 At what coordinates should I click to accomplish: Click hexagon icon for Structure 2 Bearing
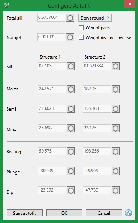click(116, 151)
